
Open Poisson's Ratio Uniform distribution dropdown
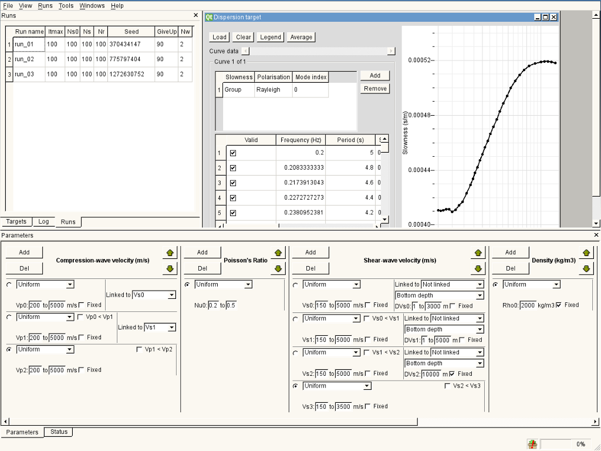click(223, 284)
